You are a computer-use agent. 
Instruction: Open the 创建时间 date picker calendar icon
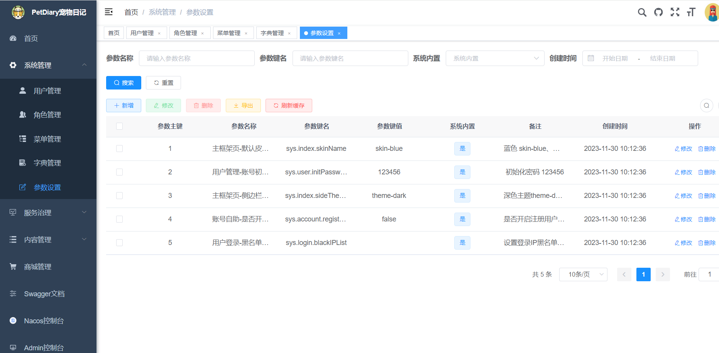click(591, 58)
